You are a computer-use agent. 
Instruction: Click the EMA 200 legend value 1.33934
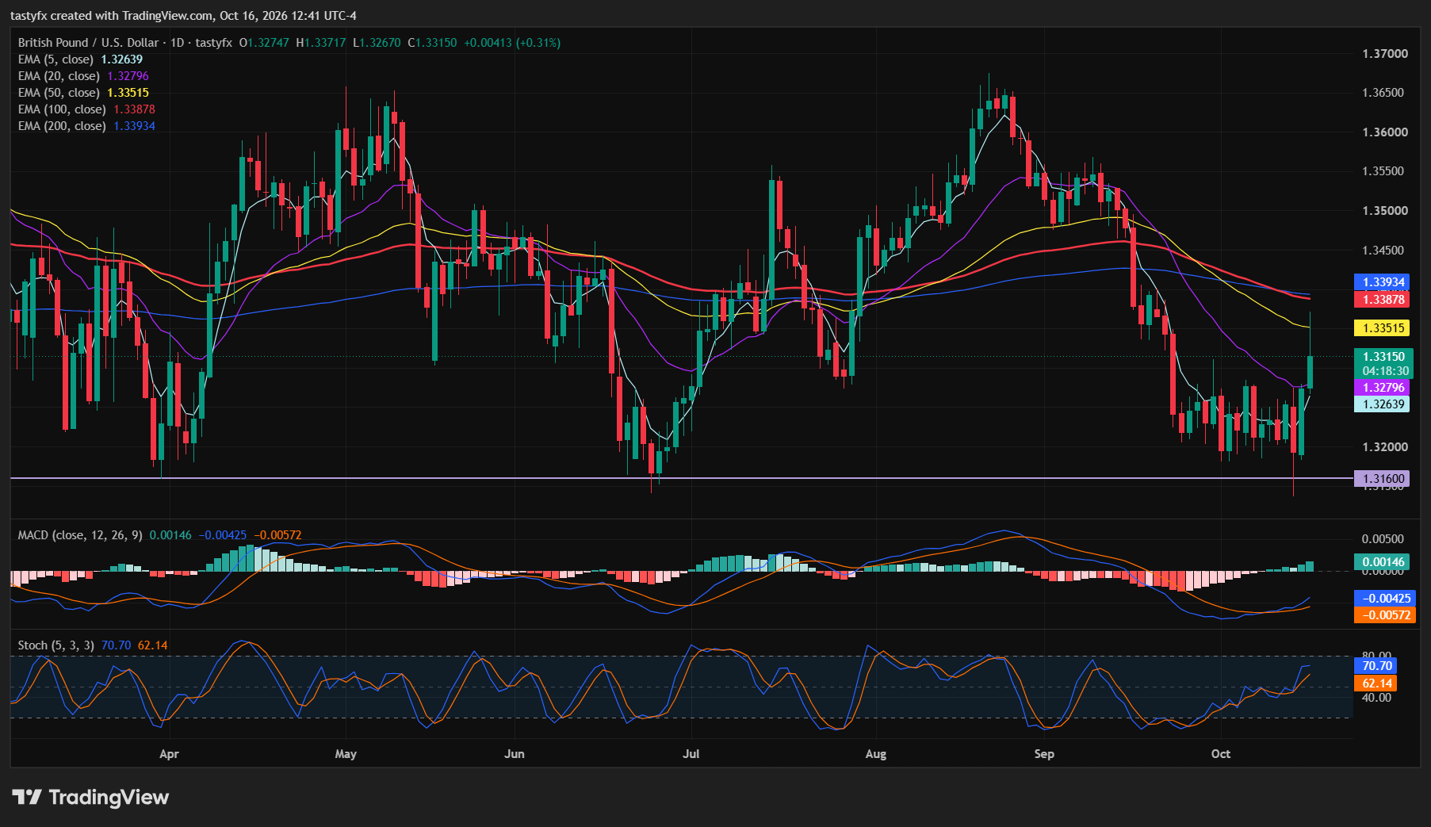pos(135,126)
